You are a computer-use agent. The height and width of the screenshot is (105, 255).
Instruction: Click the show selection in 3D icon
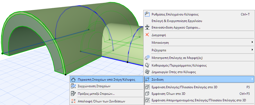(147, 87)
